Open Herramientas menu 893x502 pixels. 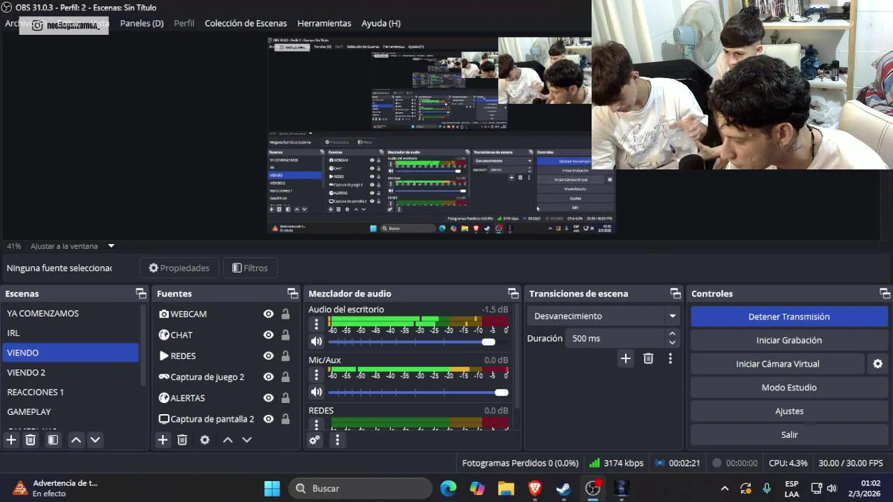[x=324, y=23]
